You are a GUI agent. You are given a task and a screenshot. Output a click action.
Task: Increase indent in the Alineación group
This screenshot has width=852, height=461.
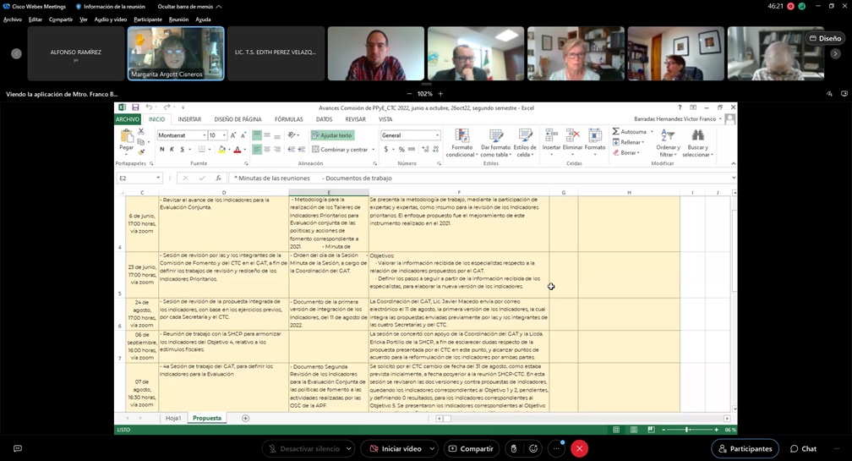click(301, 150)
